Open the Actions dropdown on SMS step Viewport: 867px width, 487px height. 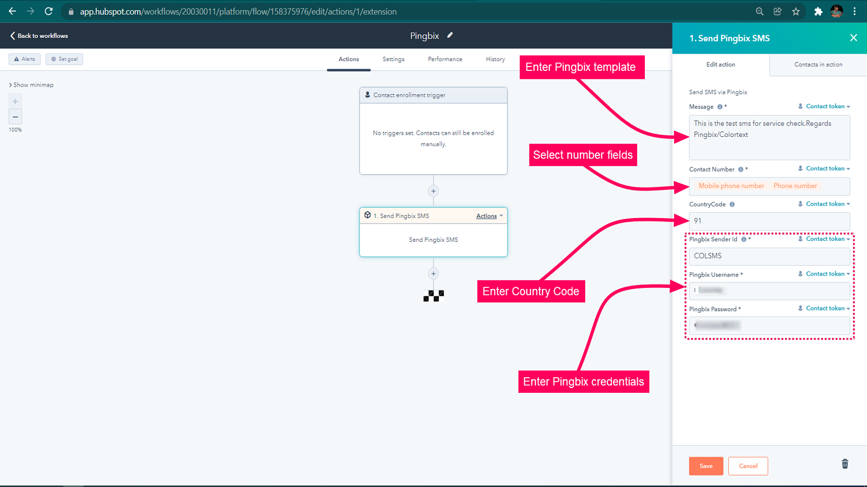(489, 216)
